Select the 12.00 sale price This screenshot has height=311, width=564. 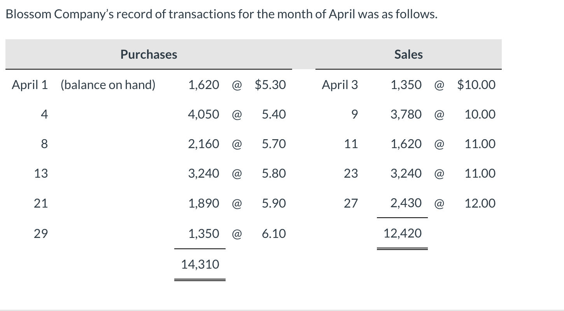[x=480, y=203]
